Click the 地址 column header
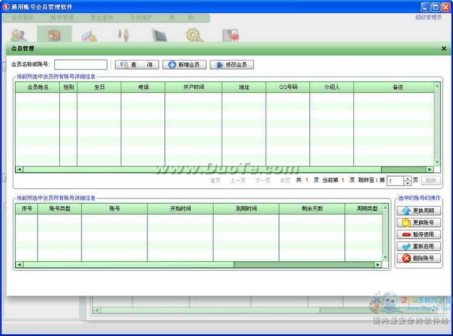Image resolution: width=453 pixels, height=336 pixels. tap(244, 87)
